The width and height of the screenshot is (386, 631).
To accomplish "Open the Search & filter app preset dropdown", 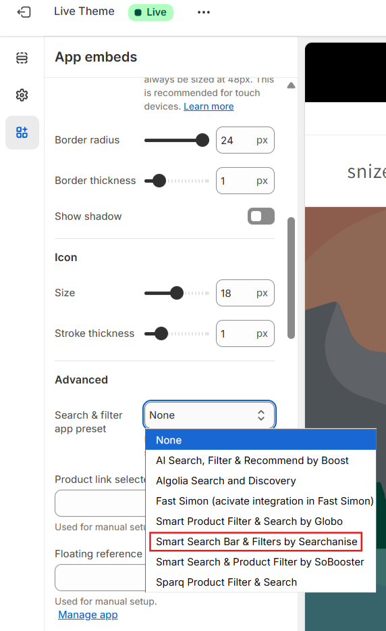I will 209,415.
